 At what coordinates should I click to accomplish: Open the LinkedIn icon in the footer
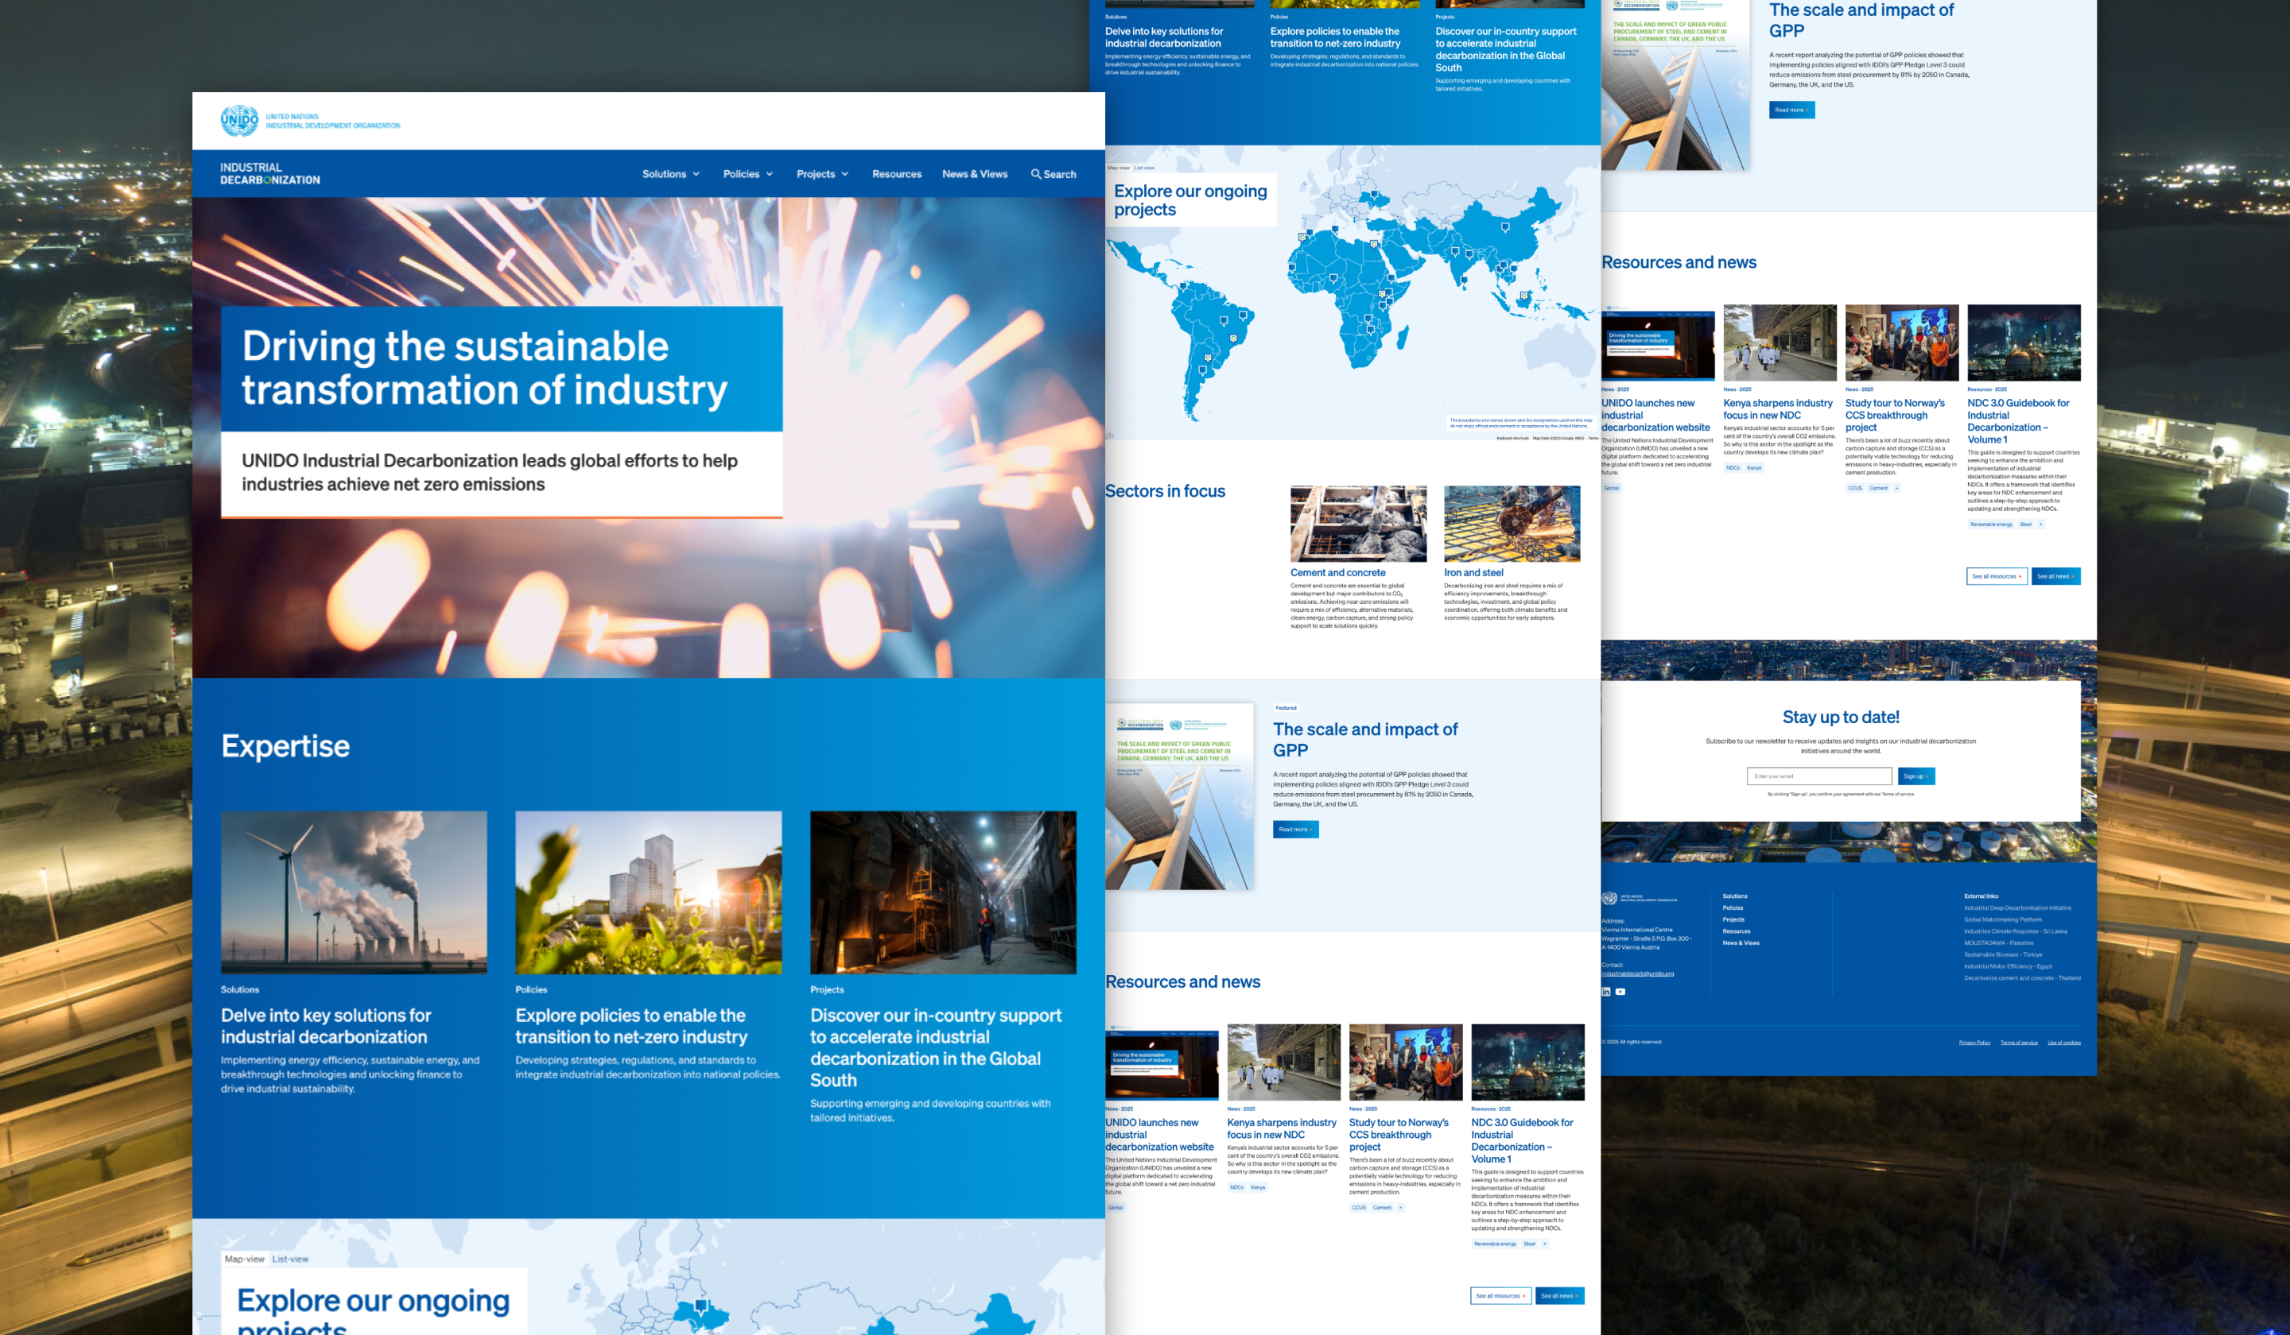click(x=1605, y=993)
